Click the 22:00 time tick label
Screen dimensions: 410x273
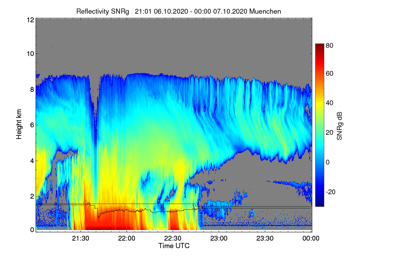[x=127, y=239]
